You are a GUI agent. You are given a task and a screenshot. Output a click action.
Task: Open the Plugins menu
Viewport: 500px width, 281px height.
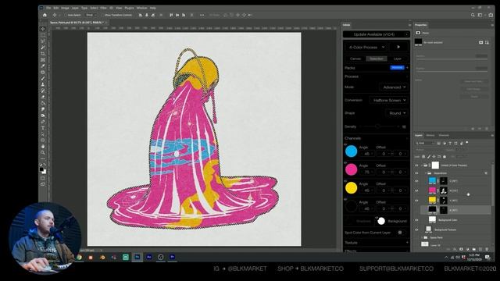click(x=129, y=8)
